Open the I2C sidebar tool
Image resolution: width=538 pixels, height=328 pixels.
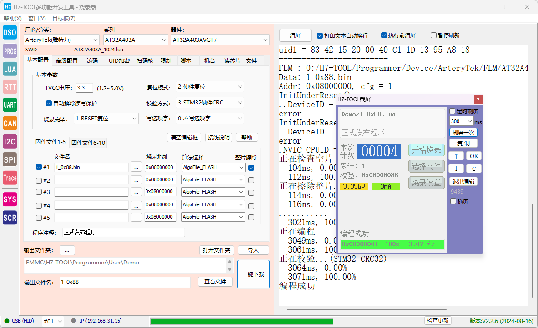point(10,141)
